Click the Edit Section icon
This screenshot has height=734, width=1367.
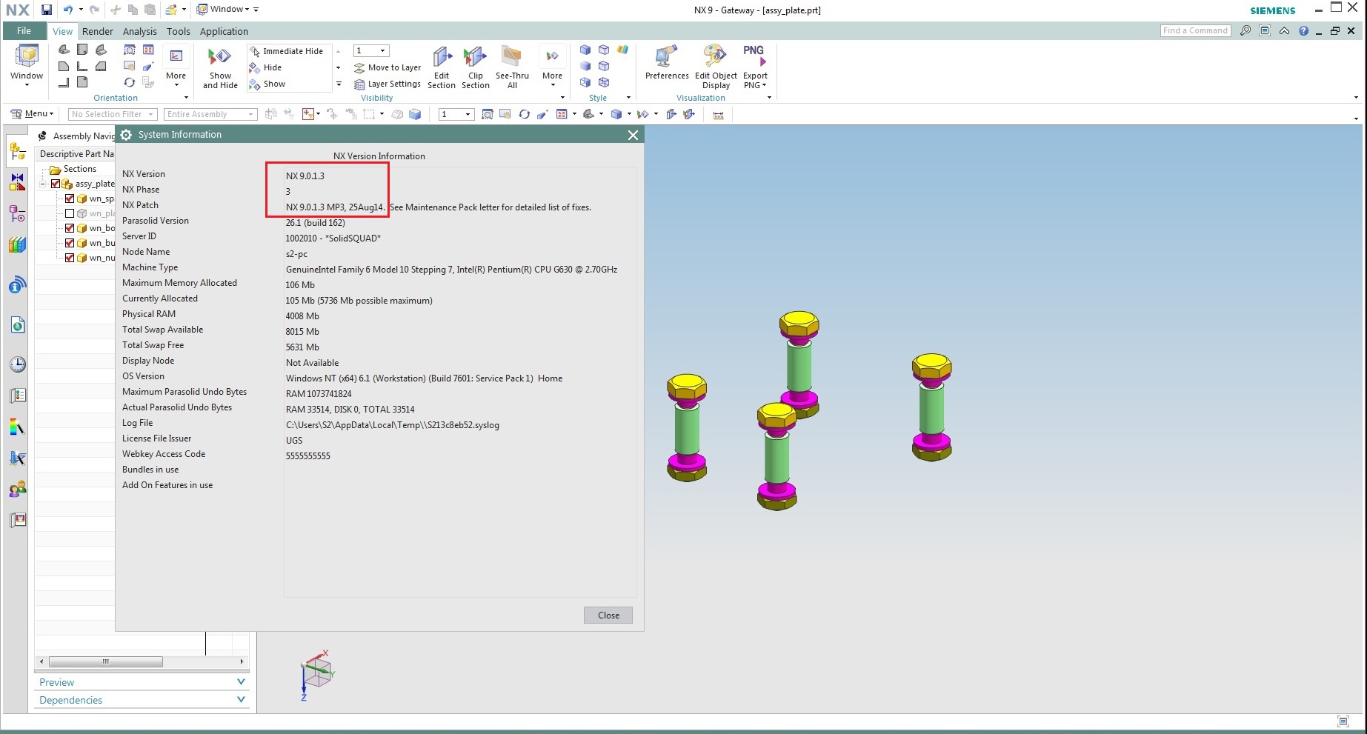(442, 67)
